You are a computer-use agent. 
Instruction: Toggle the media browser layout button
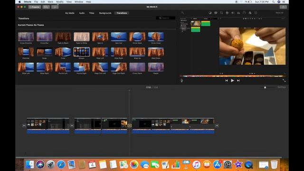tap(46, 7)
